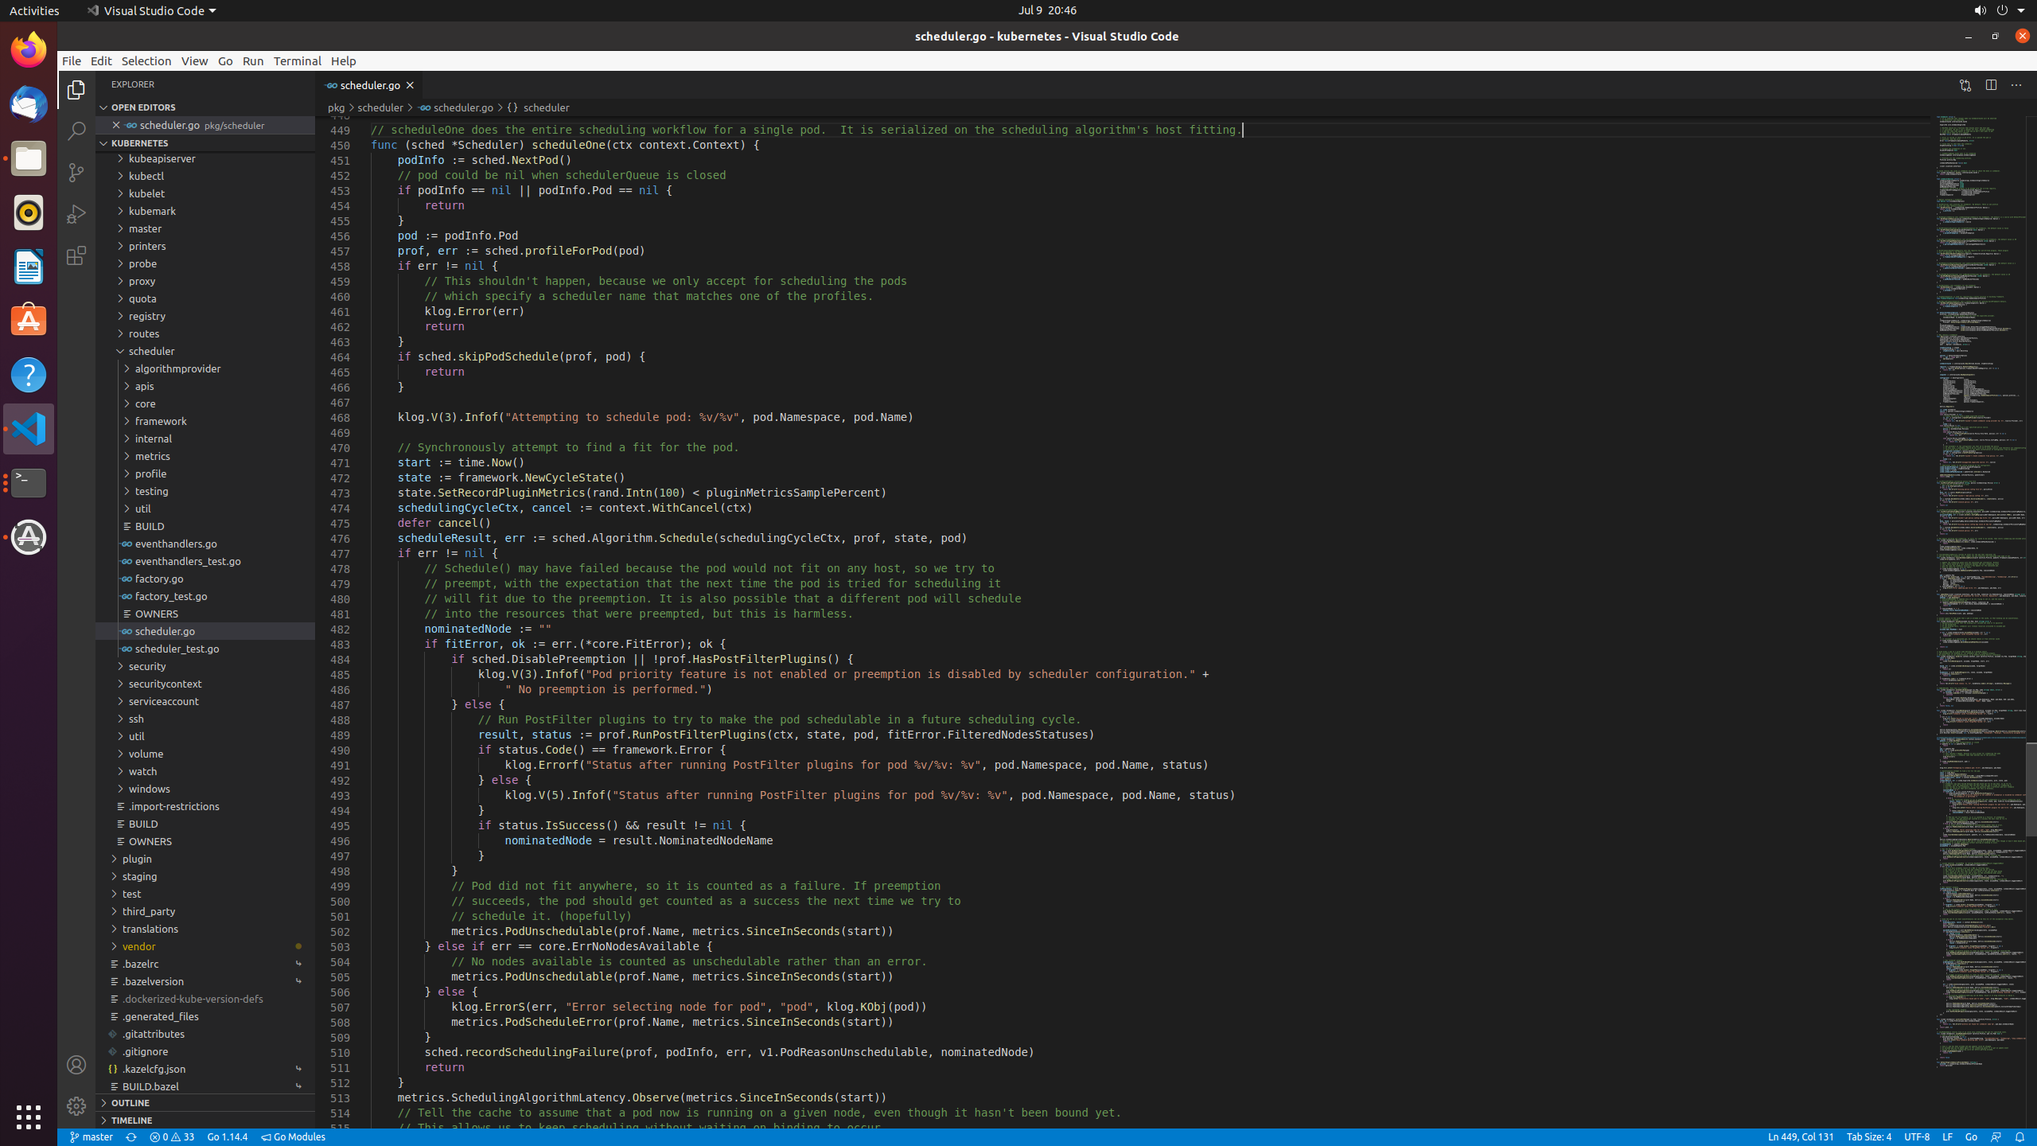Show errors and warnings problems panel

coord(172,1137)
